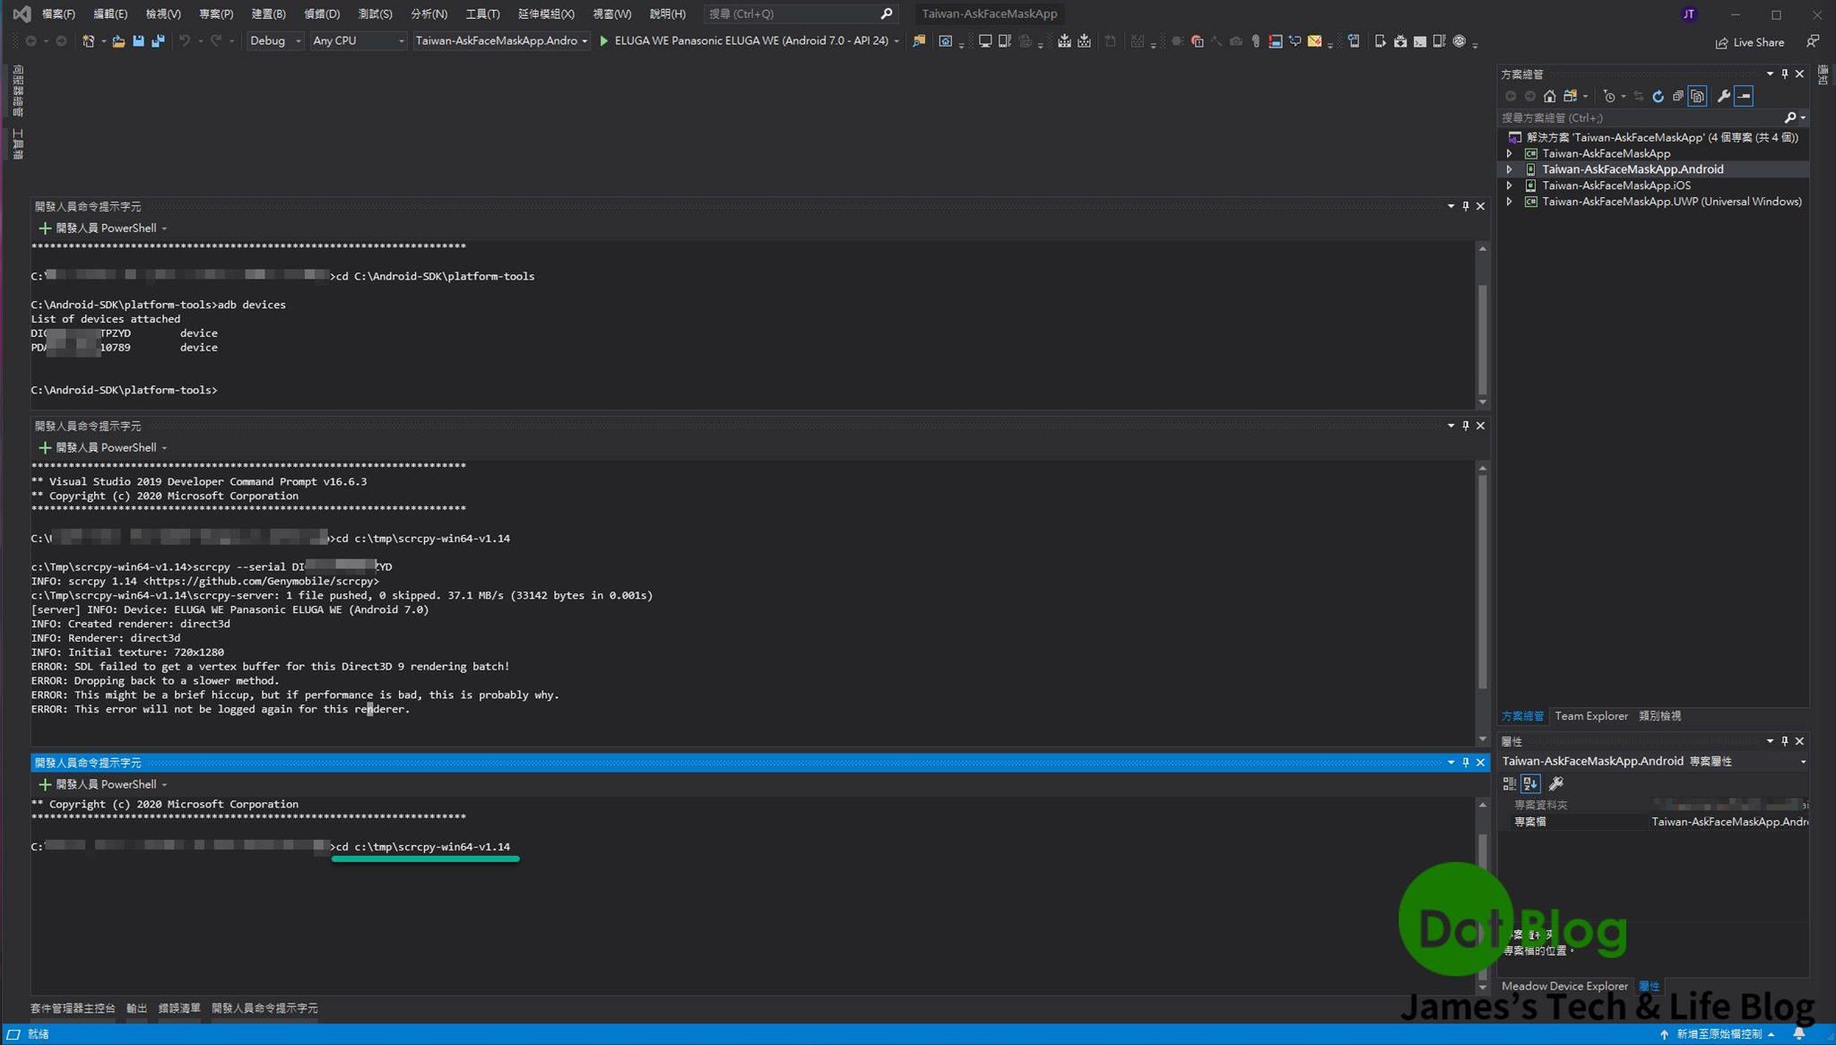Click the categorized view icon in Properties
This screenshot has height=1045, width=1836.
[x=1509, y=783]
